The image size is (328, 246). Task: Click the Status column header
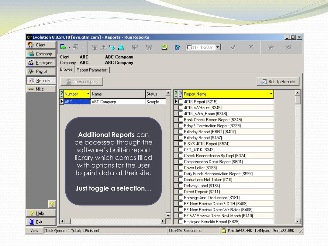coord(156,94)
